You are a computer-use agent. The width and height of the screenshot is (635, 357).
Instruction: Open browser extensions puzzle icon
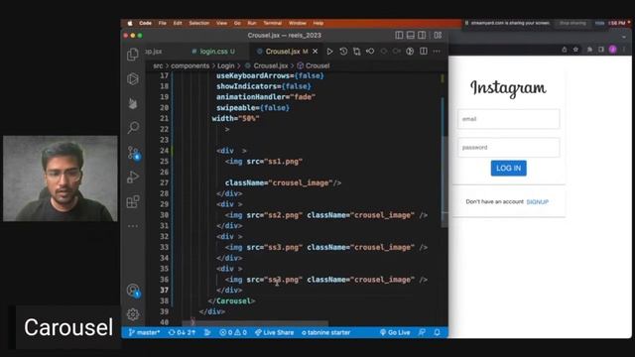coord(589,50)
